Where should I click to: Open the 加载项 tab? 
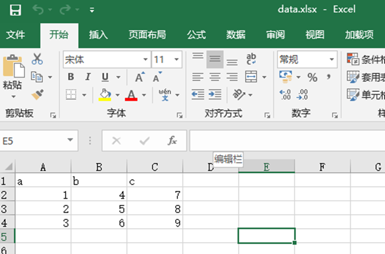click(x=359, y=35)
